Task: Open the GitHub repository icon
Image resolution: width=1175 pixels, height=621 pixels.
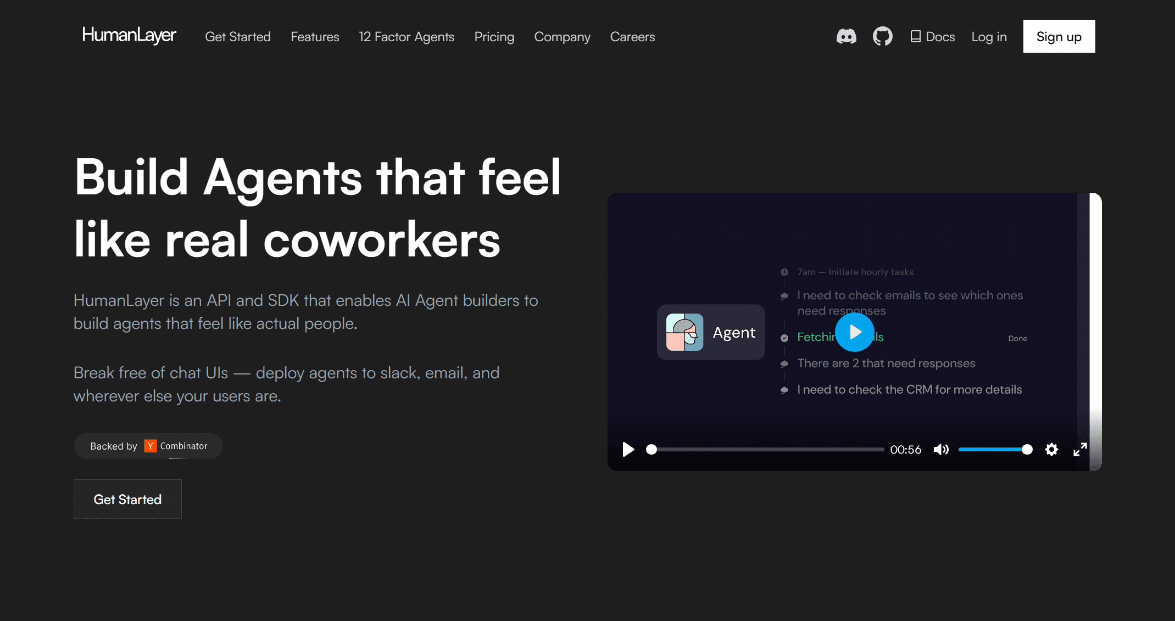Action: (x=882, y=37)
